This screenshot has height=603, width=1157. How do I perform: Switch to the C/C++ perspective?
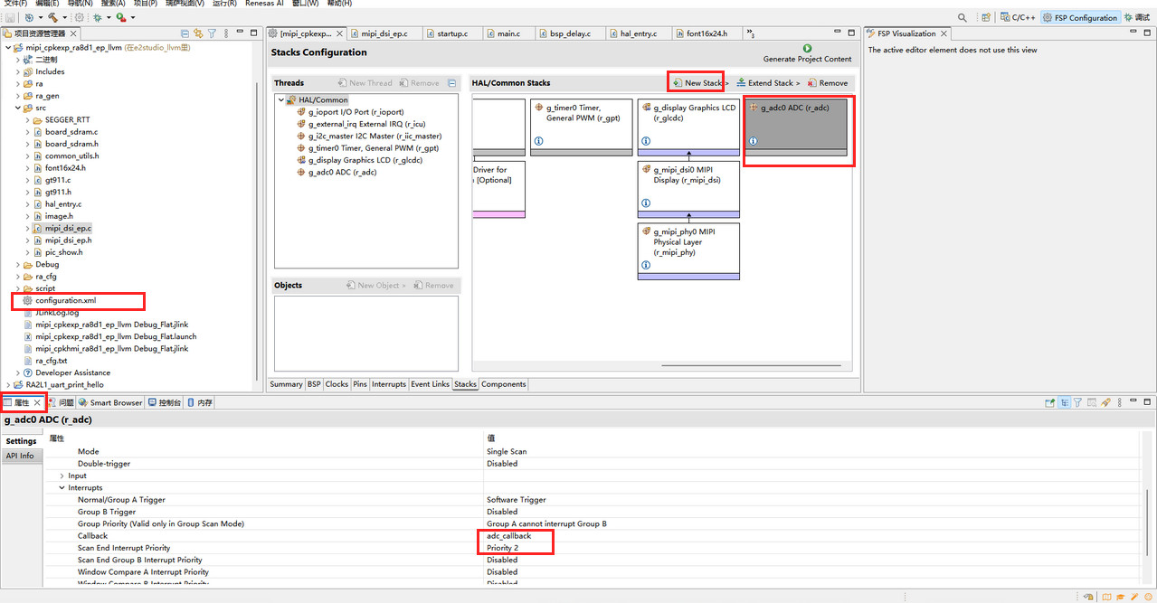tap(1018, 17)
